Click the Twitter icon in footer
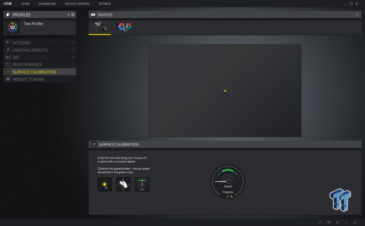365x226 pixels. (337, 222)
